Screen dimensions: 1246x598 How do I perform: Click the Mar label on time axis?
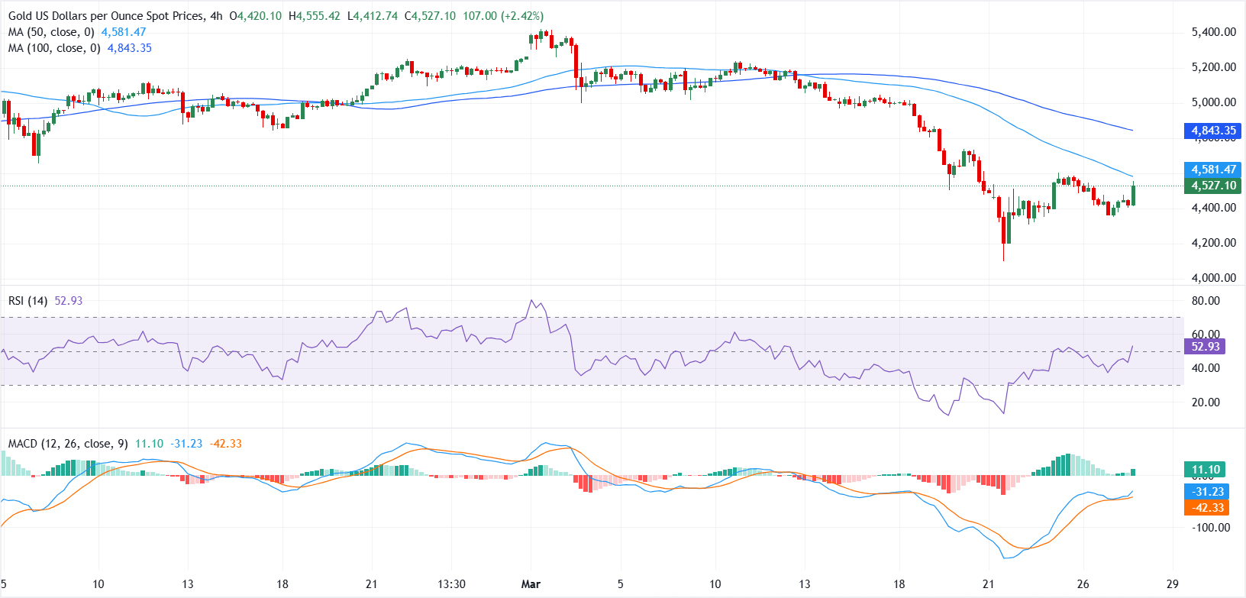(531, 584)
